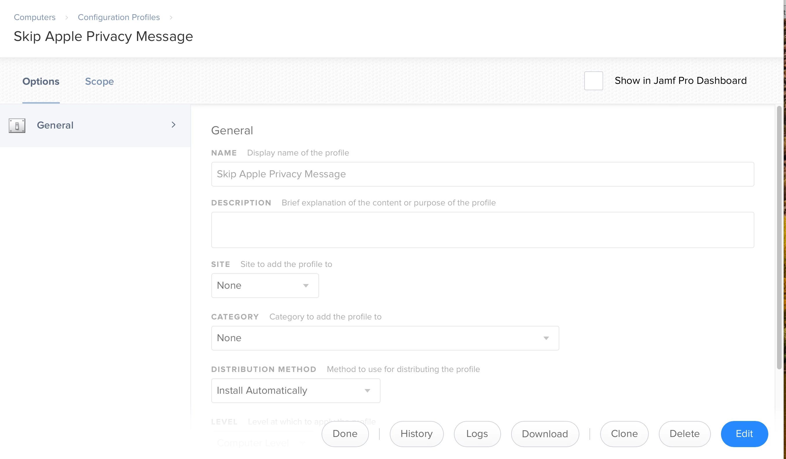Screen dimensions: 786x459
Task: Click the Description text area
Action: (482, 230)
